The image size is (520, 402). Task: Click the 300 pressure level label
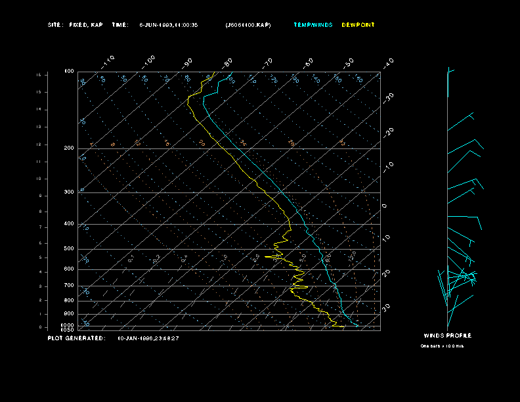click(x=69, y=192)
